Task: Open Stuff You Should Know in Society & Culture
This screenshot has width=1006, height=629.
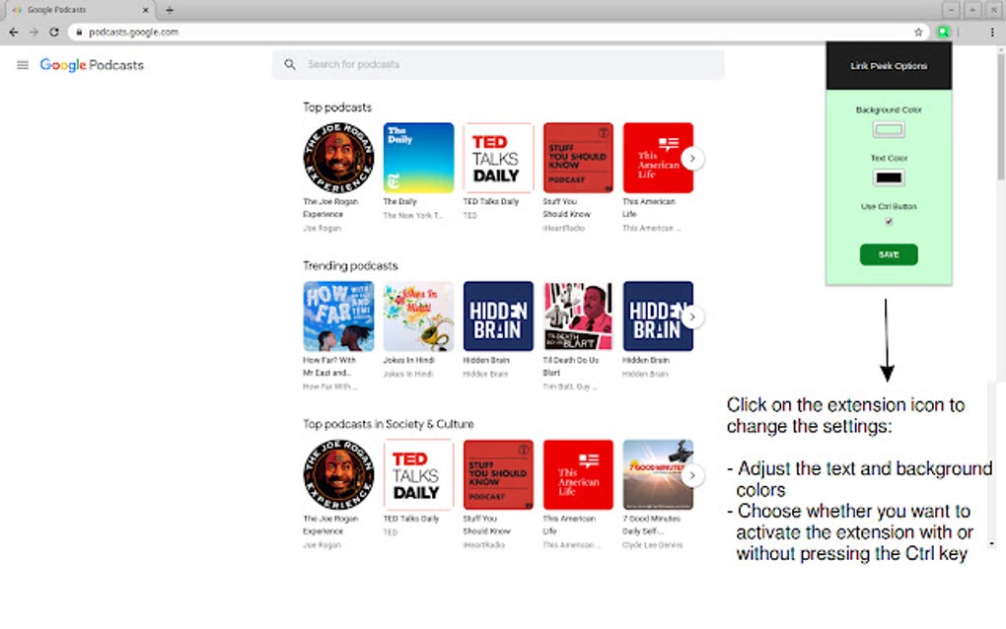Action: [498, 474]
